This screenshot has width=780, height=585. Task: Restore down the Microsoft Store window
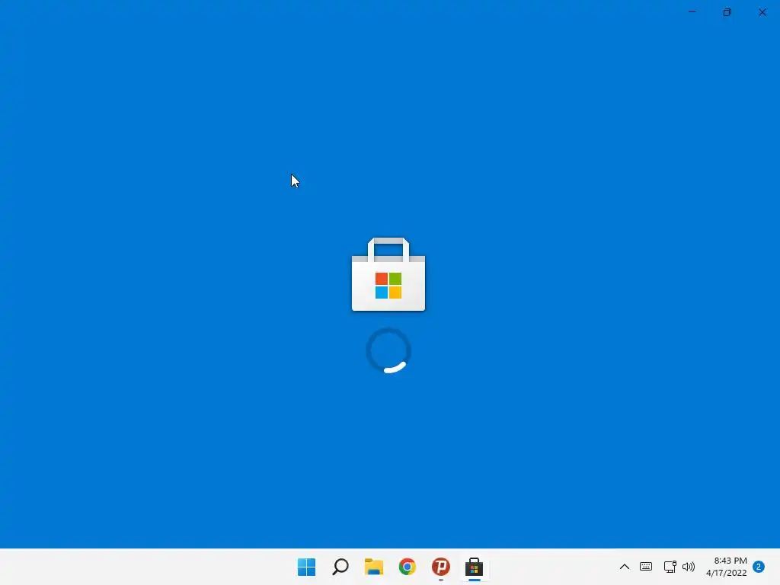click(x=727, y=12)
